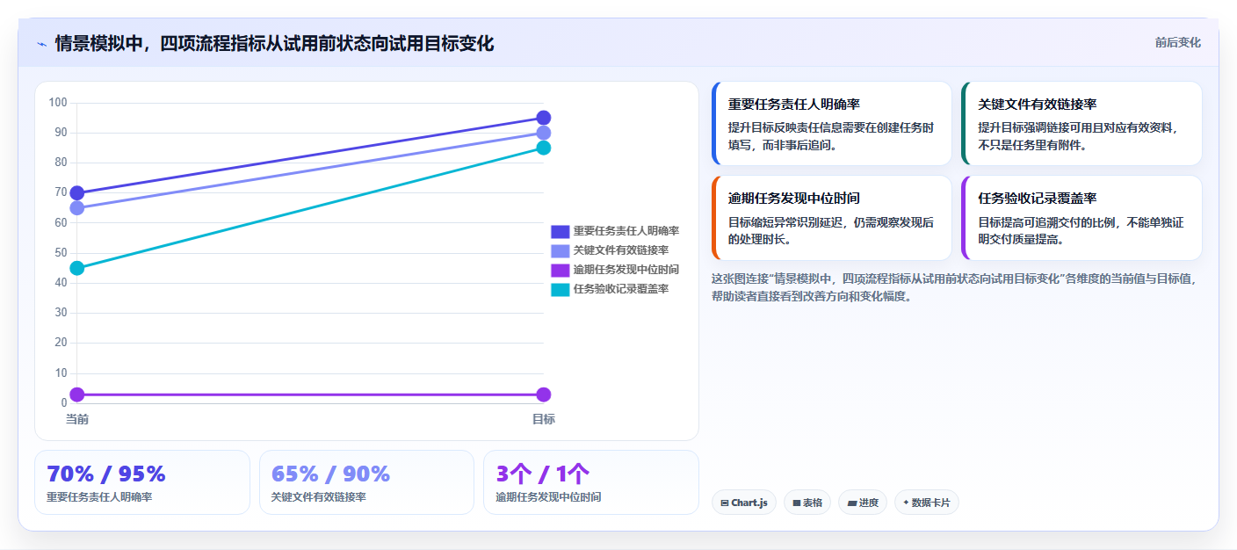Click the 当前 x-axis label
Viewport: 1237px width, 550px height.
tap(77, 419)
